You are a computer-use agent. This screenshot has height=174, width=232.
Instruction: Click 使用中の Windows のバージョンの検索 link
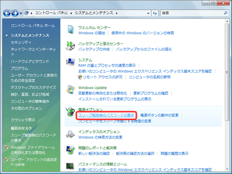143,33
